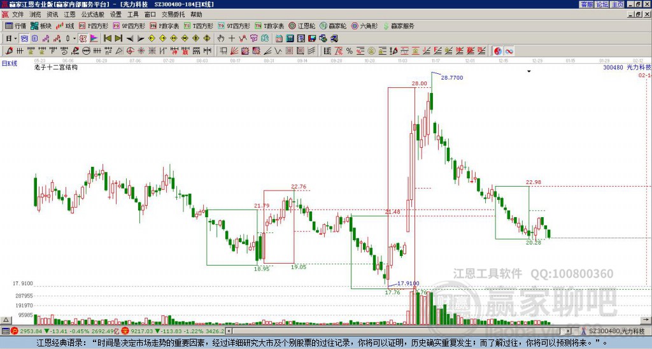
Task: Open the 行情 quotes view
Action: (15, 25)
